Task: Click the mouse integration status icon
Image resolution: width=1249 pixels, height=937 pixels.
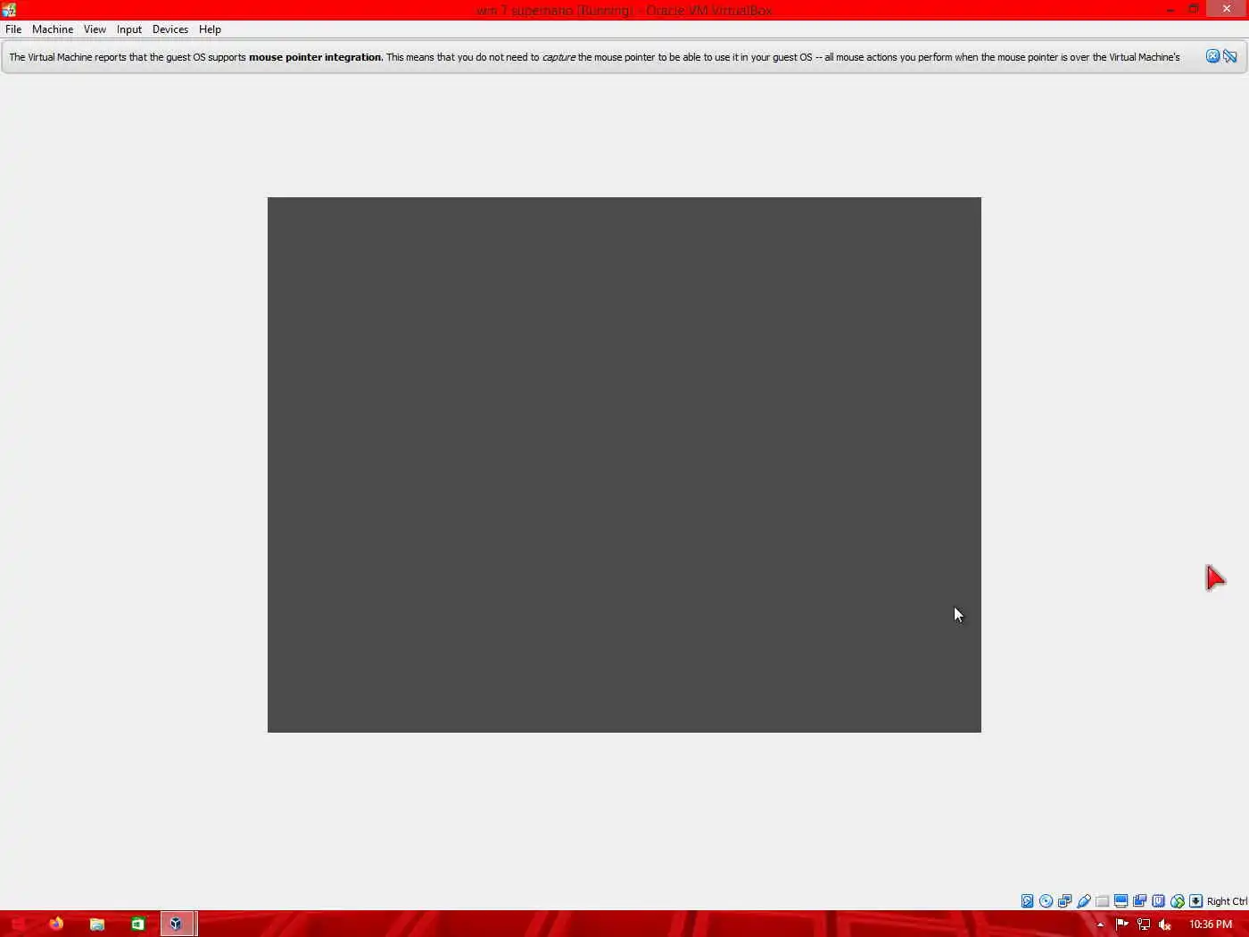Action: point(1177,901)
